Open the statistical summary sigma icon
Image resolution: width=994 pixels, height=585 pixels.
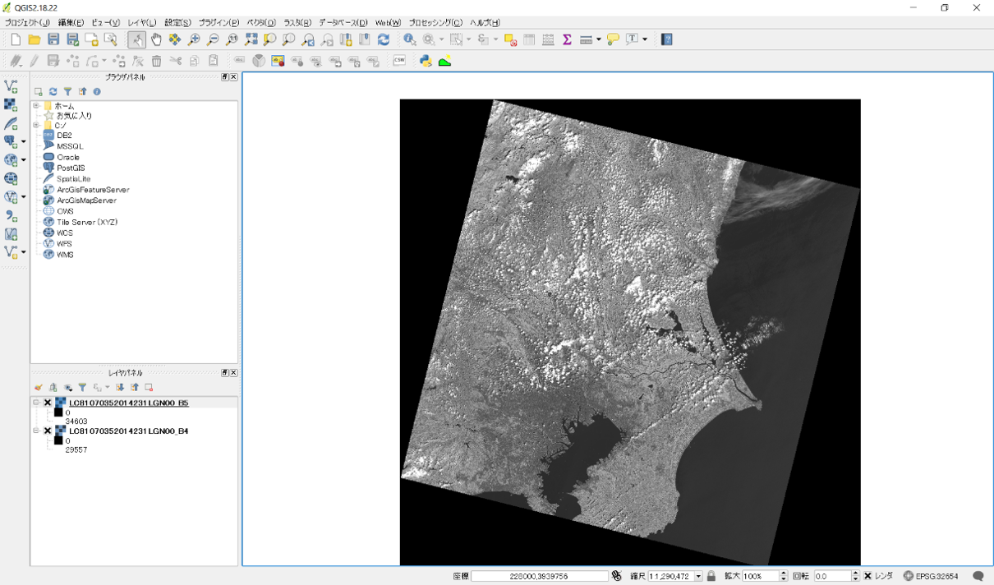567,39
